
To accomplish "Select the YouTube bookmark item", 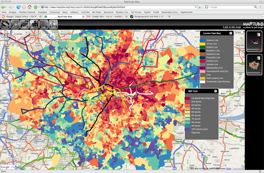I will (85, 12).
